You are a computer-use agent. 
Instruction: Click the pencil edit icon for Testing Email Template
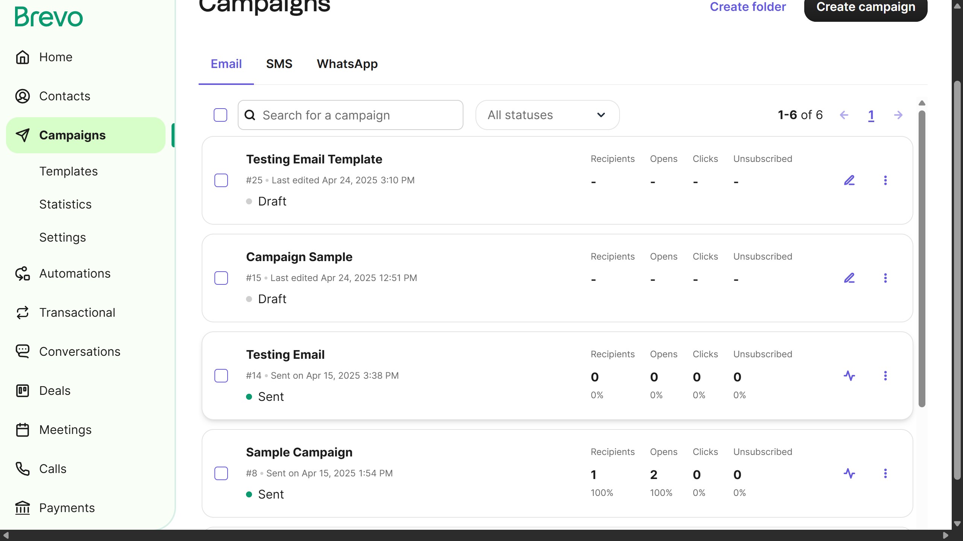[x=849, y=180]
